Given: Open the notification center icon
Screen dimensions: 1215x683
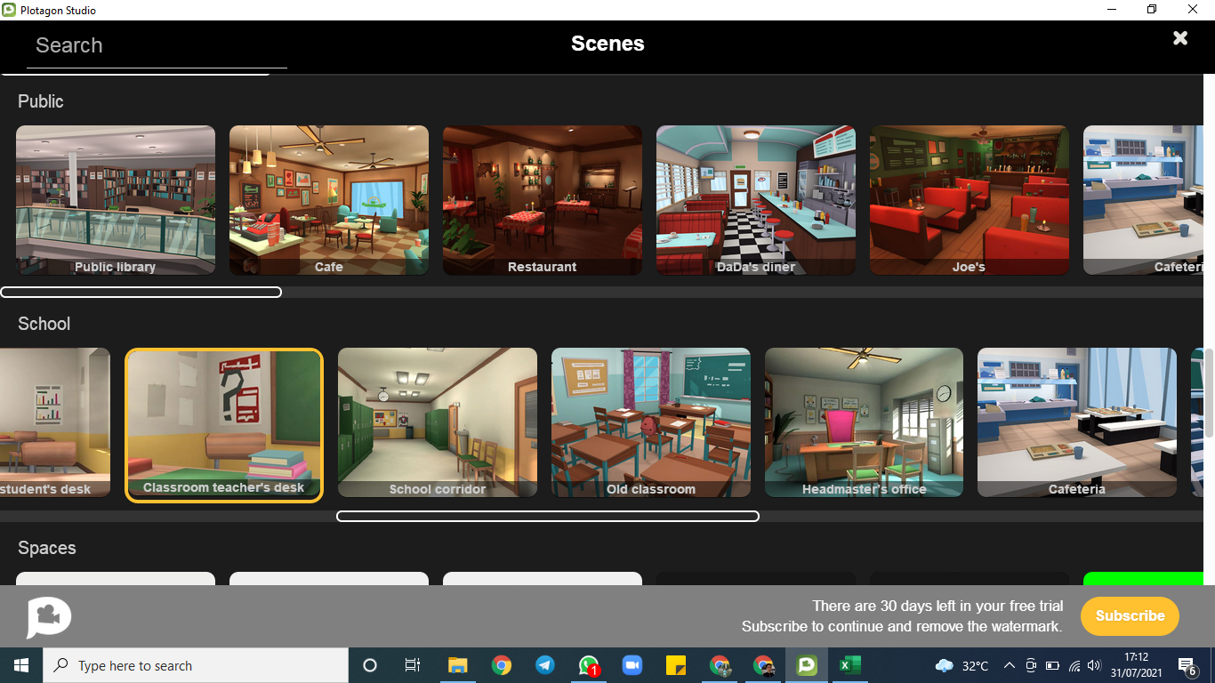Looking at the screenshot, I should [1187, 665].
